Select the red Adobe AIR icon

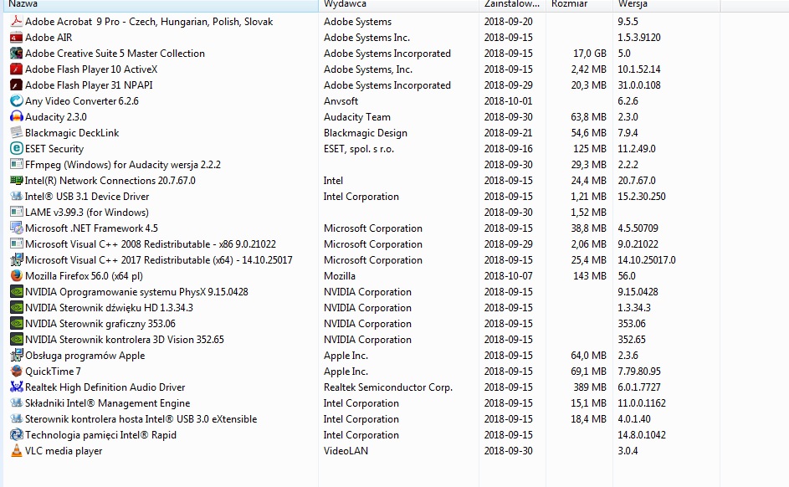17,37
